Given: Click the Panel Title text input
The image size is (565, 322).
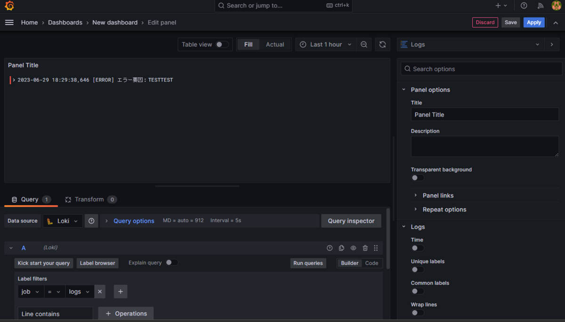Looking at the screenshot, I should (485, 114).
